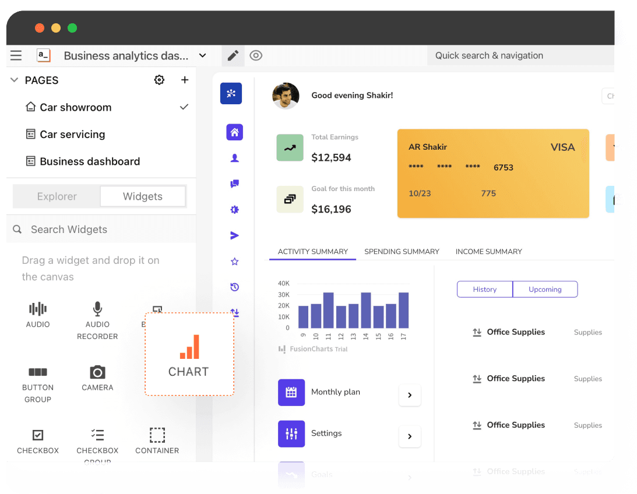Switch to the Spending Summary tab
Viewport: 637px width, 494px height.
click(402, 252)
